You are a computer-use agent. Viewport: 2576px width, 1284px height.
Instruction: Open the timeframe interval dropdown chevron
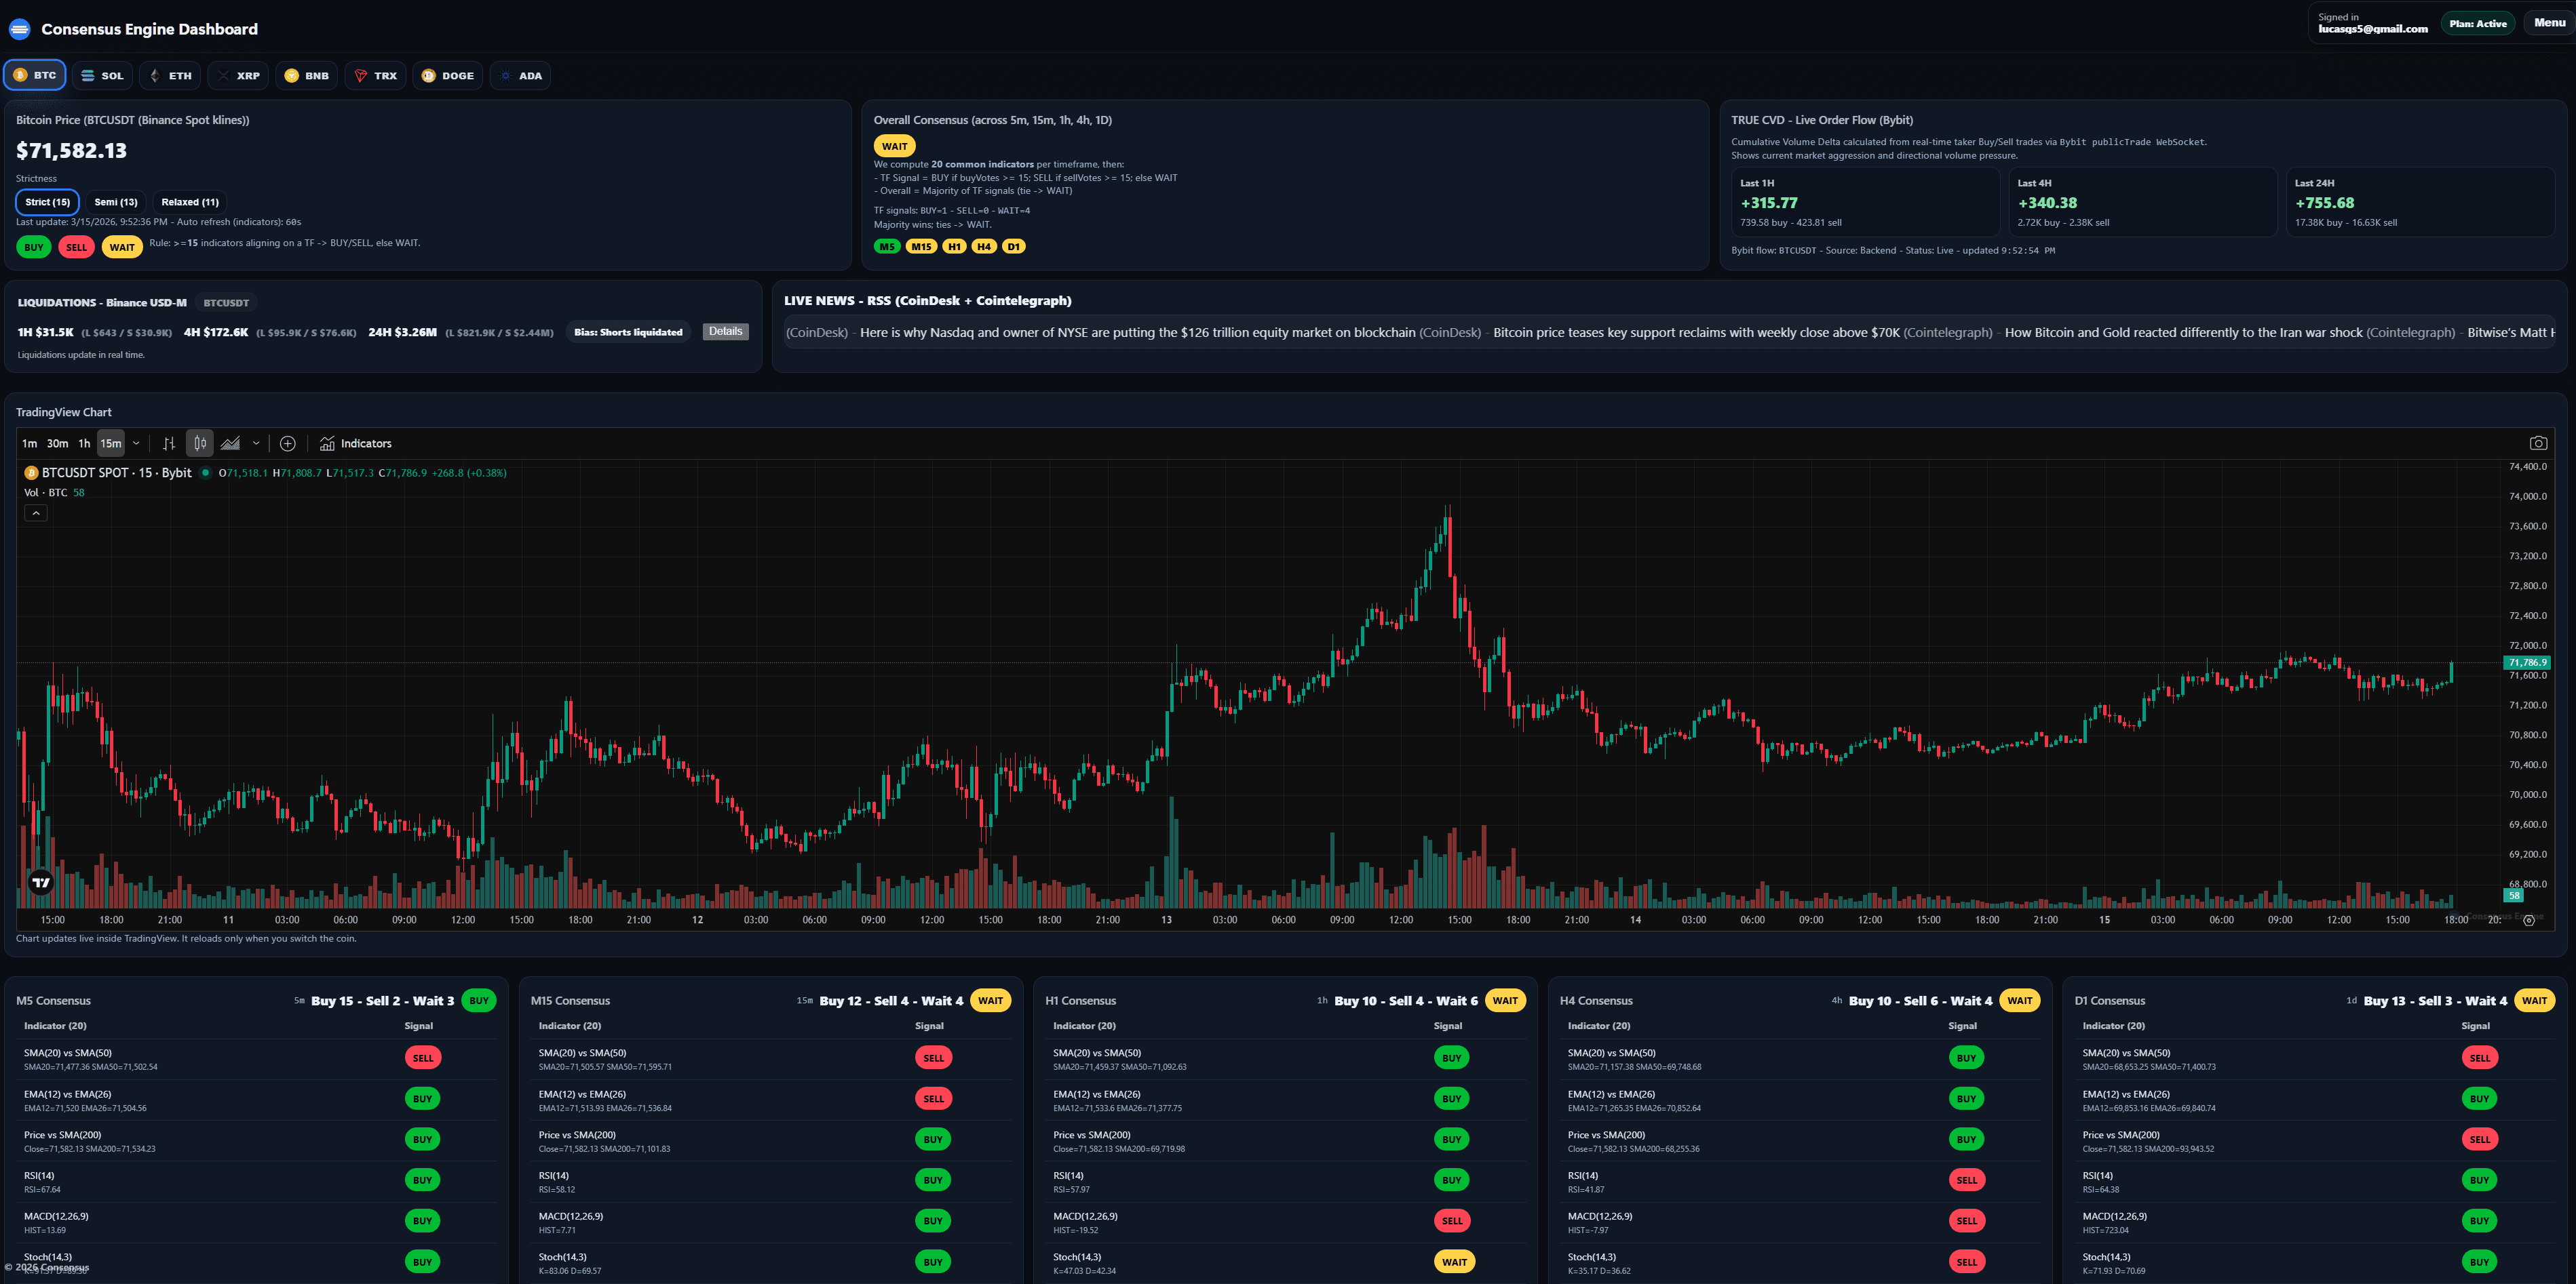coord(137,443)
